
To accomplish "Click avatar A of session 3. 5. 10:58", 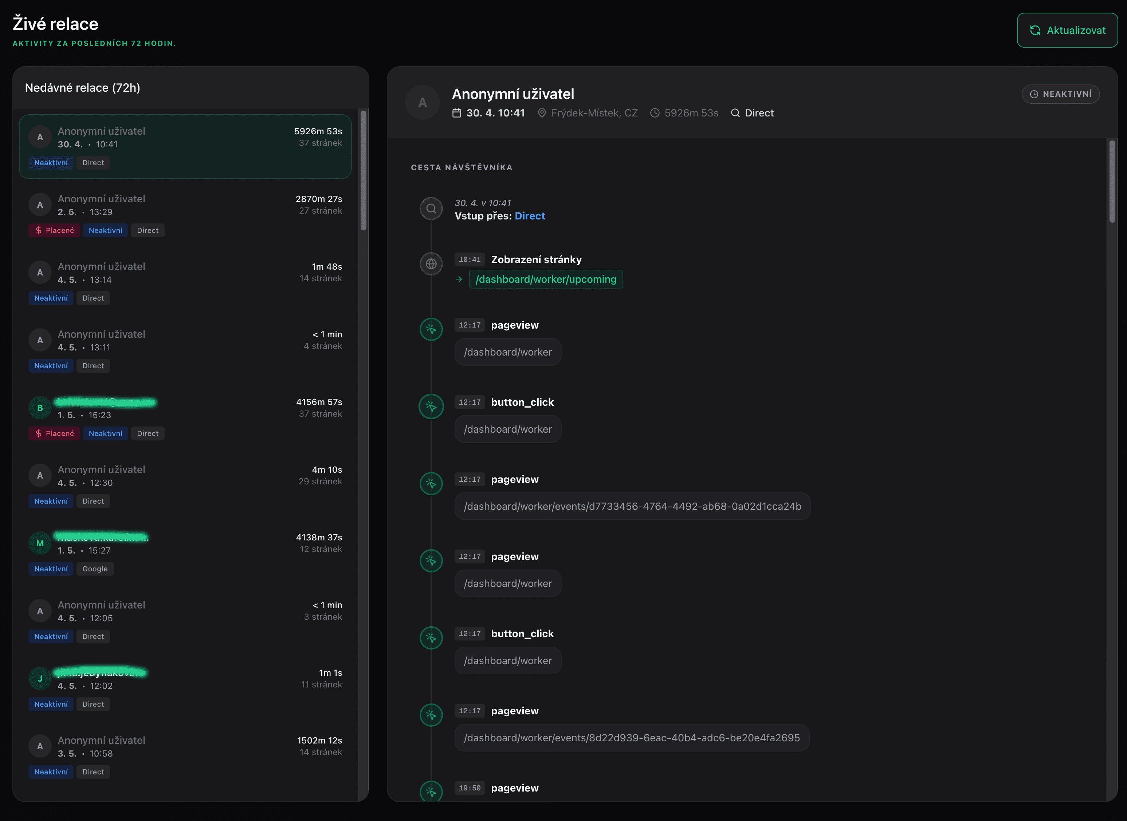I will pyautogui.click(x=40, y=746).
